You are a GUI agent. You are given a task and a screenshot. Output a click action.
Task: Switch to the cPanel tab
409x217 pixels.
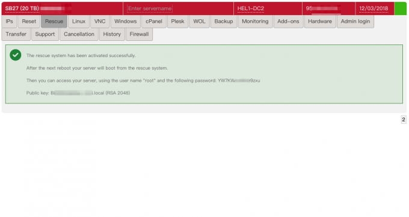[x=154, y=22]
